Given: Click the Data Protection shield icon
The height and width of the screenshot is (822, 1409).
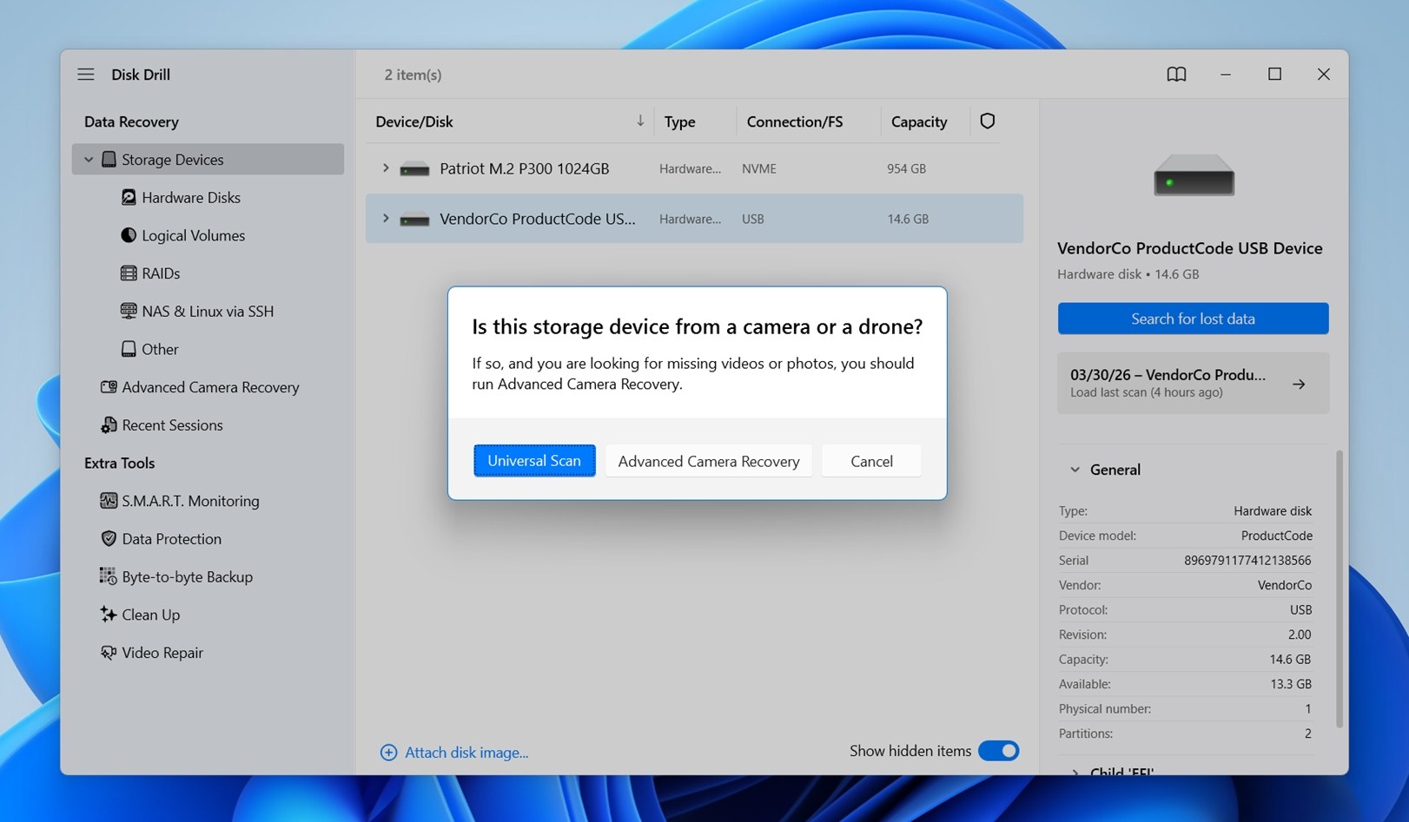Looking at the screenshot, I should point(109,539).
